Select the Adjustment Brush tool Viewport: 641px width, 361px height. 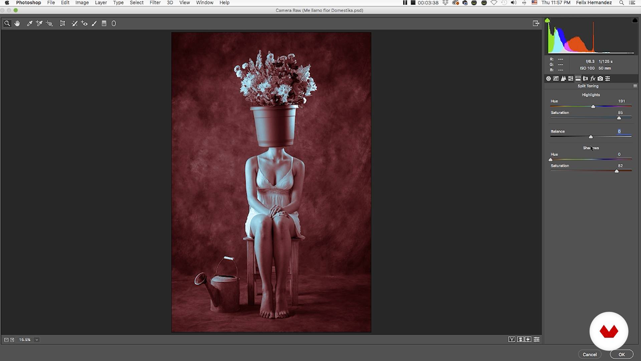tap(94, 23)
